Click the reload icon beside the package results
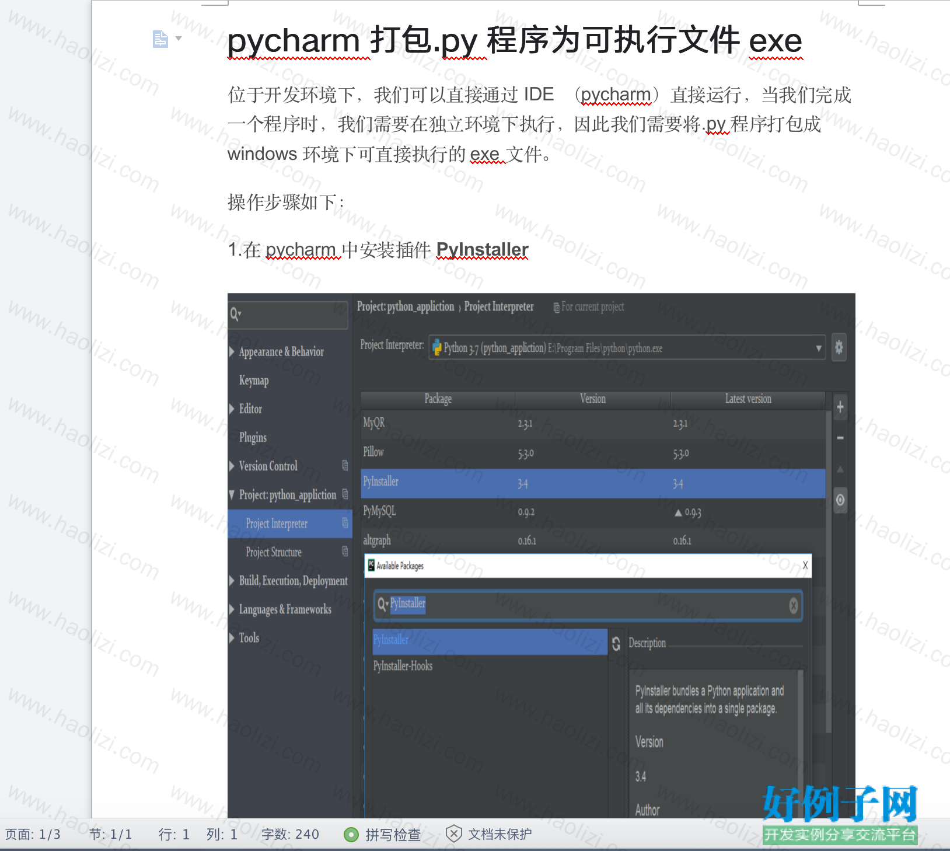 coord(616,643)
